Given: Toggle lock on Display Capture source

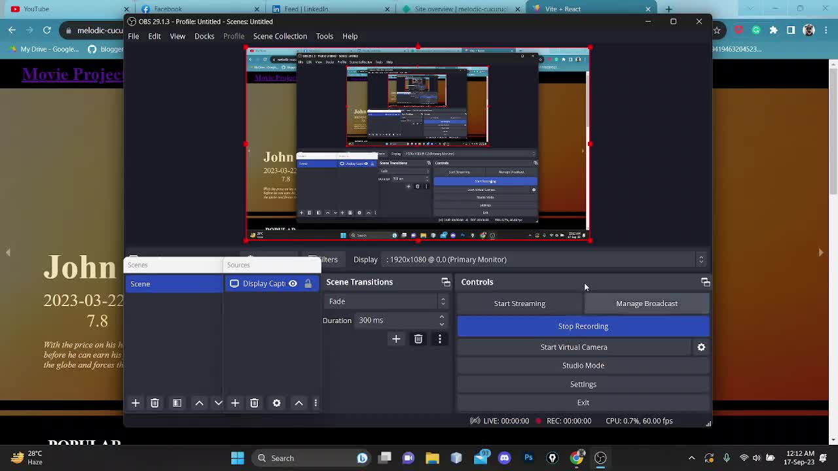Looking at the screenshot, I should (308, 283).
